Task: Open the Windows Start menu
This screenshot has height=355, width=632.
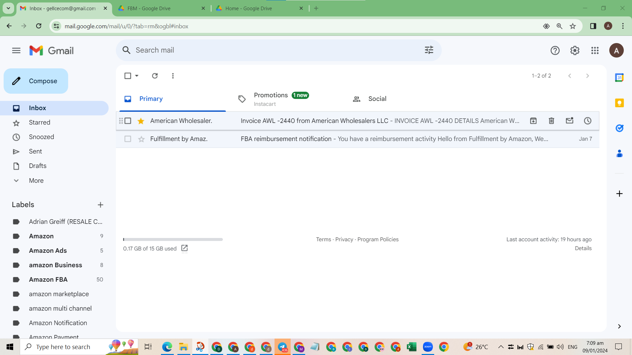Action: (x=10, y=347)
